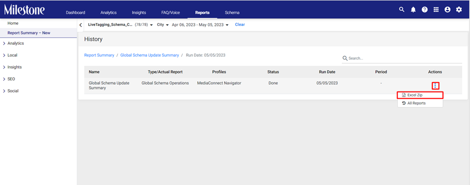The height and width of the screenshot is (185, 470).
Task: Click the Profiles column header
Action: [x=219, y=72]
